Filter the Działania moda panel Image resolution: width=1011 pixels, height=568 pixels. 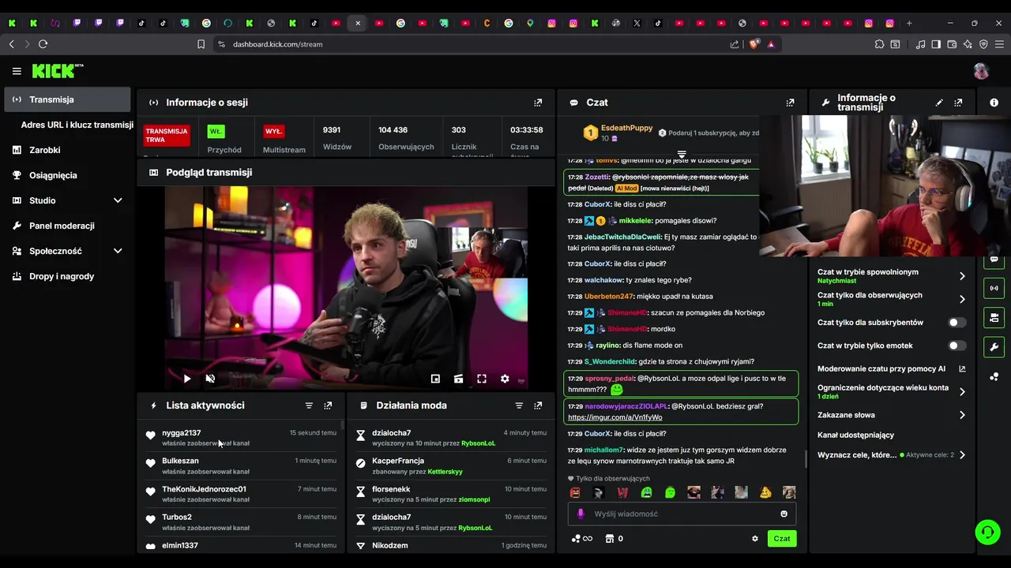click(519, 405)
